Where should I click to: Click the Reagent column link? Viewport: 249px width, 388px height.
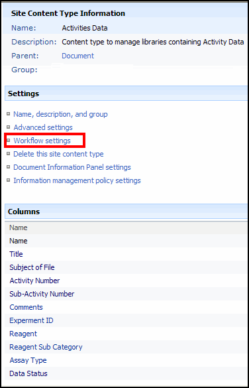[x=23, y=334]
